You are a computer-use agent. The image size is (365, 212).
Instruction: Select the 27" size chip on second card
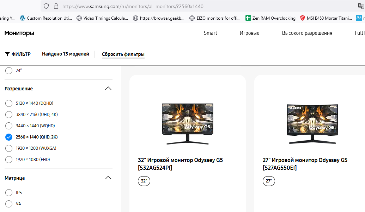pos(269,181)
